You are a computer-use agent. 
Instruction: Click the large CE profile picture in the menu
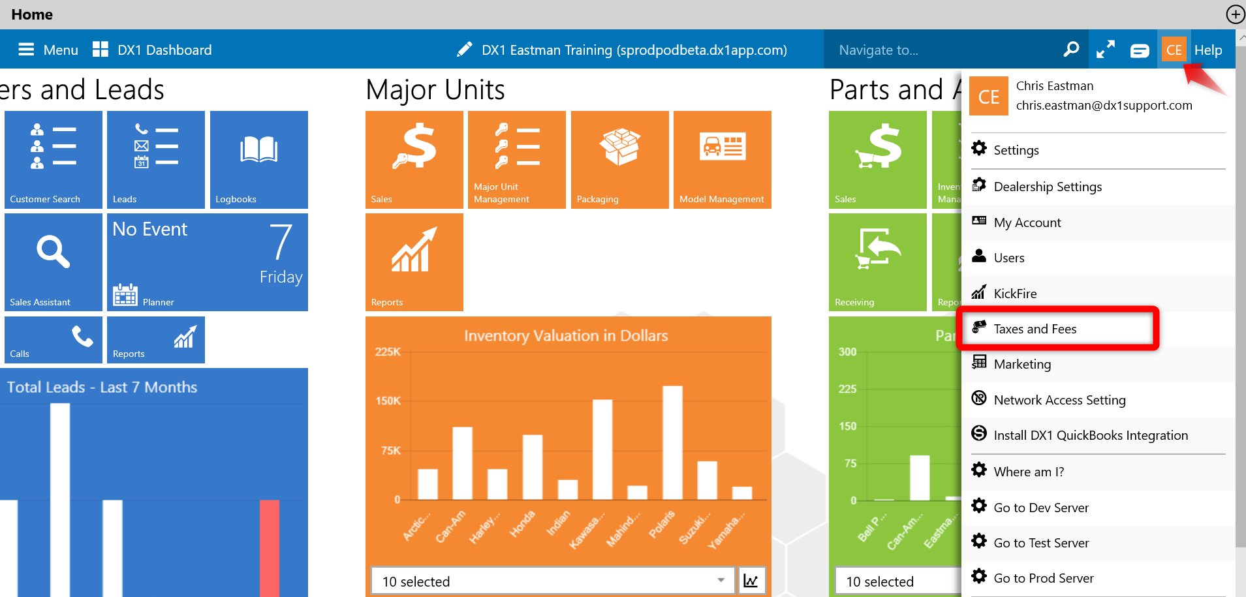tap(989, 96)
